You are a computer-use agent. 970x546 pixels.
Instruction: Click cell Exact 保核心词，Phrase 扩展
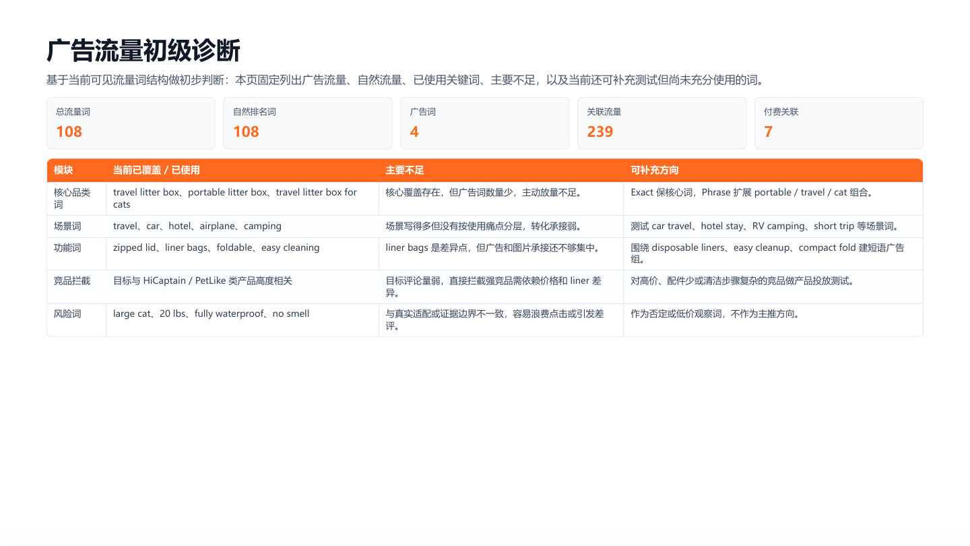coord(773,199)
